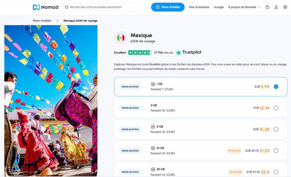Go to Plans d'atelier breadcrumb link
This screenshot has height=177, width=291.
coord(43,20)
